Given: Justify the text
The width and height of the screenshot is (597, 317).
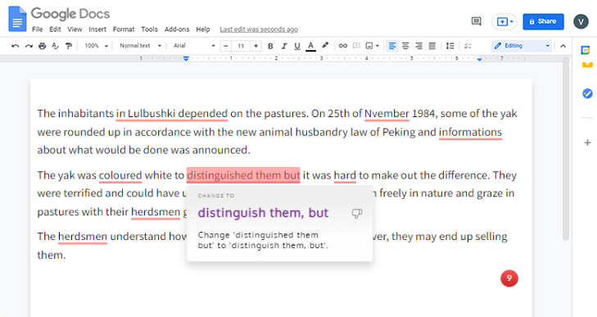Looking at the screenshot, I should pos(432,46).
